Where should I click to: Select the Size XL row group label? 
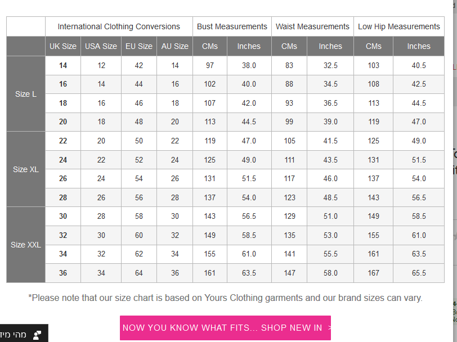coord(26,169)
